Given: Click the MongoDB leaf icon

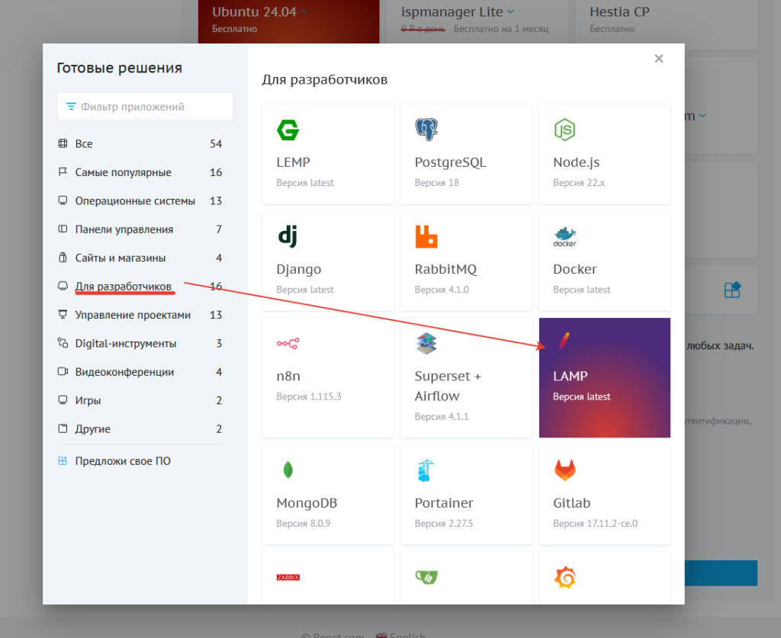Looking at the screenshot, I should tap(288, 470).
